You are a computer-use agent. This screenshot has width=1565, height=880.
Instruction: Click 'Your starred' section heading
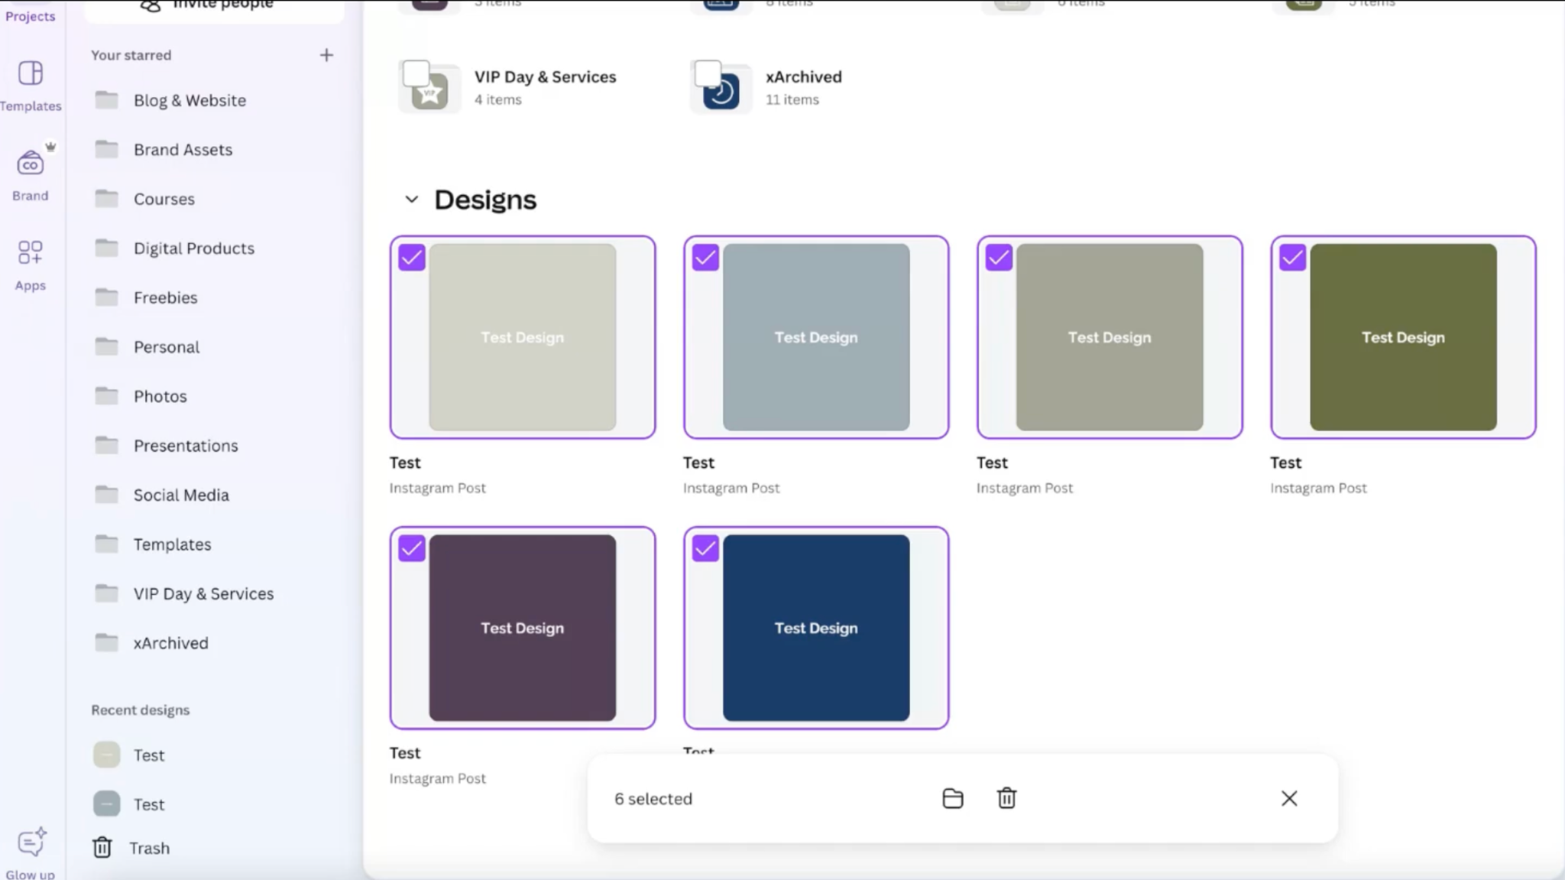(131, 55)
